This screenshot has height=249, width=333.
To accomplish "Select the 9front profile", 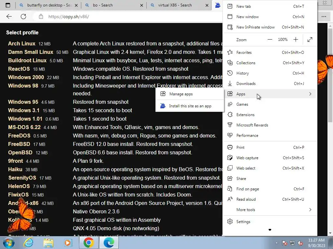I will 16,161.
